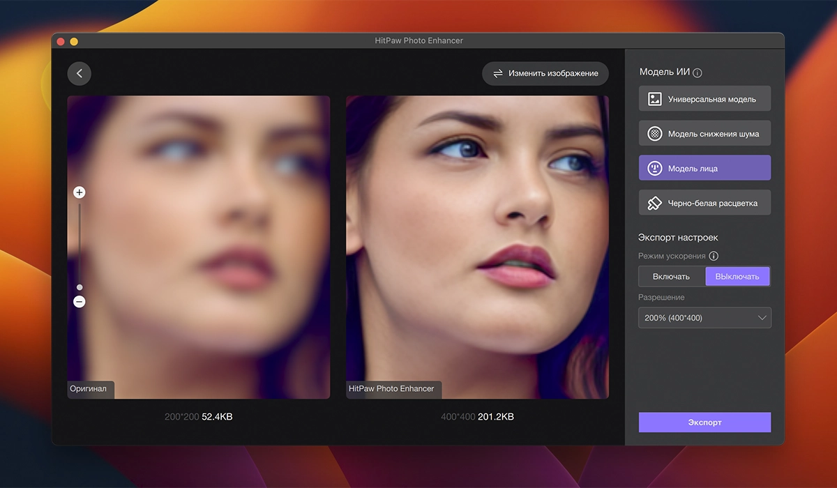
Task: Click the back arrow button
Action: [80, 73]
